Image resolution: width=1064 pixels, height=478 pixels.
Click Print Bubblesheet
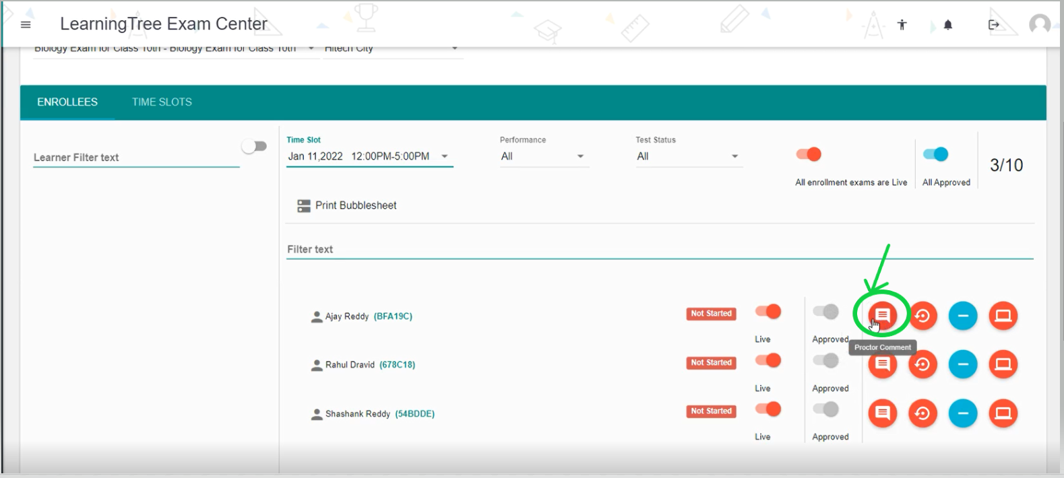pos(347,205)
